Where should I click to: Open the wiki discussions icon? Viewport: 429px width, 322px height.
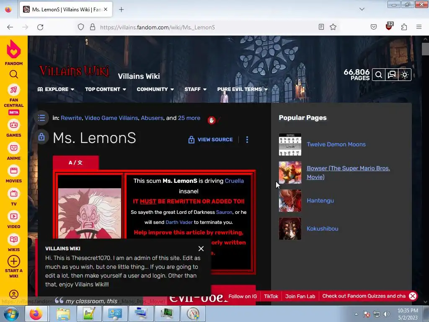[x=392, y=75]
